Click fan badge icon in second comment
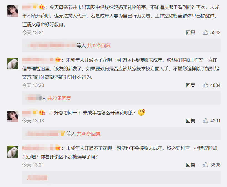Image resolution: width=227 pixels, height=187 pixels. [x=58, y=60]
